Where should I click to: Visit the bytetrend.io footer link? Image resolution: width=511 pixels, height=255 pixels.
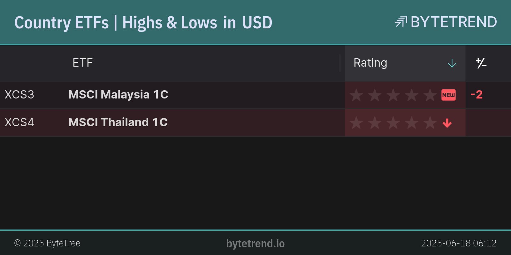pos(256,244)
